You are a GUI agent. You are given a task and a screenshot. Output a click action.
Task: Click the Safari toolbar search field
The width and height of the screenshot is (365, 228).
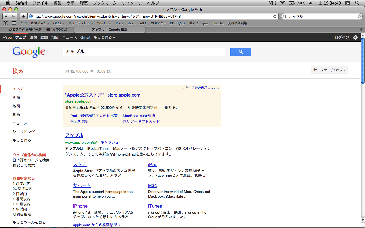pyautogui.click(x=323, y=16)
